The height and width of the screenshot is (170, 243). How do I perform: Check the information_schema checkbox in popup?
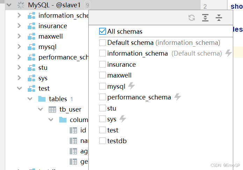click(x=102, y=53)
